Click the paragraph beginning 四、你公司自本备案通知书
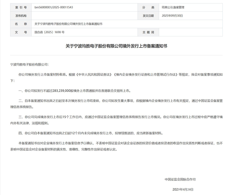Image resolution: width=228 pixels, height=195 pixels. [91, 133]
